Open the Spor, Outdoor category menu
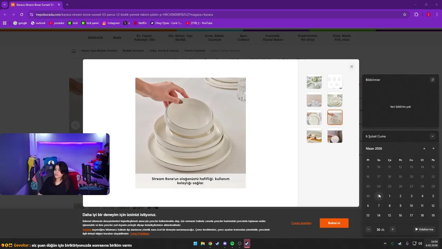Viewport: 442px width, 249px height. tap(243, 38)
